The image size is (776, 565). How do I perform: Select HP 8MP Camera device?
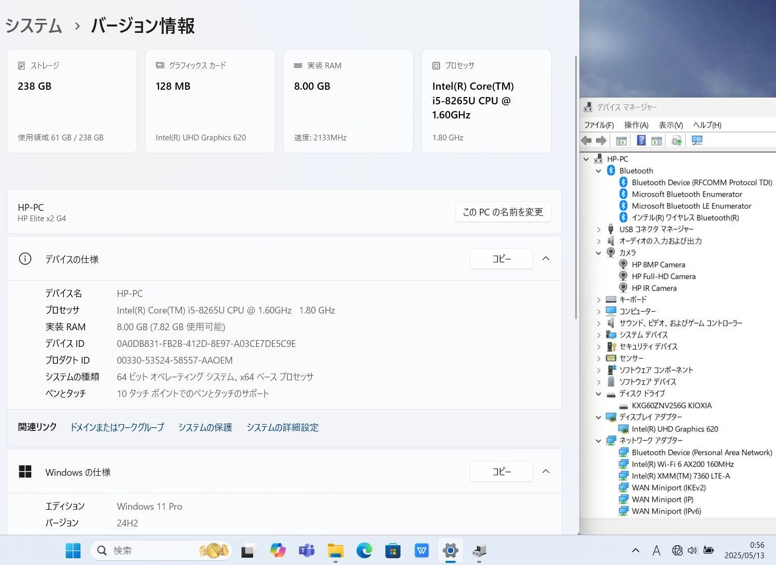point(658,265)
